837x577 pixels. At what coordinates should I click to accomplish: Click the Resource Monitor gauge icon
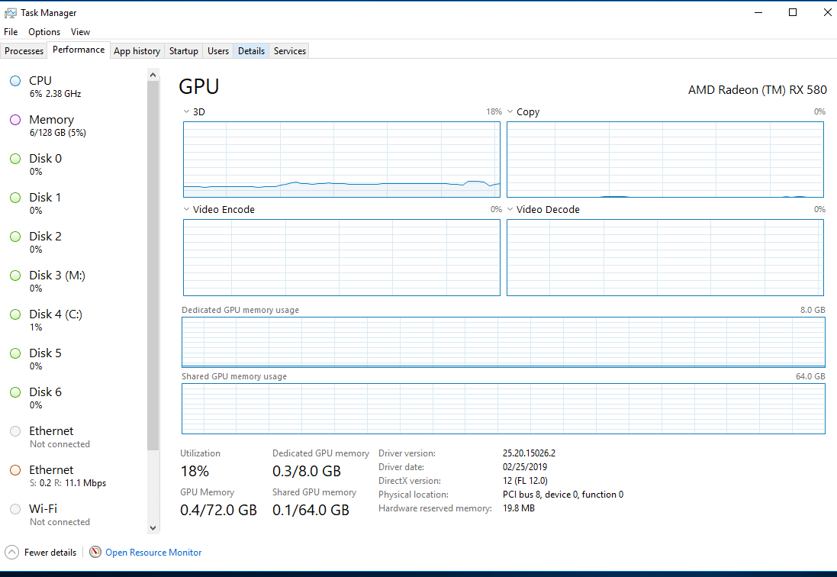click(95, 552)
